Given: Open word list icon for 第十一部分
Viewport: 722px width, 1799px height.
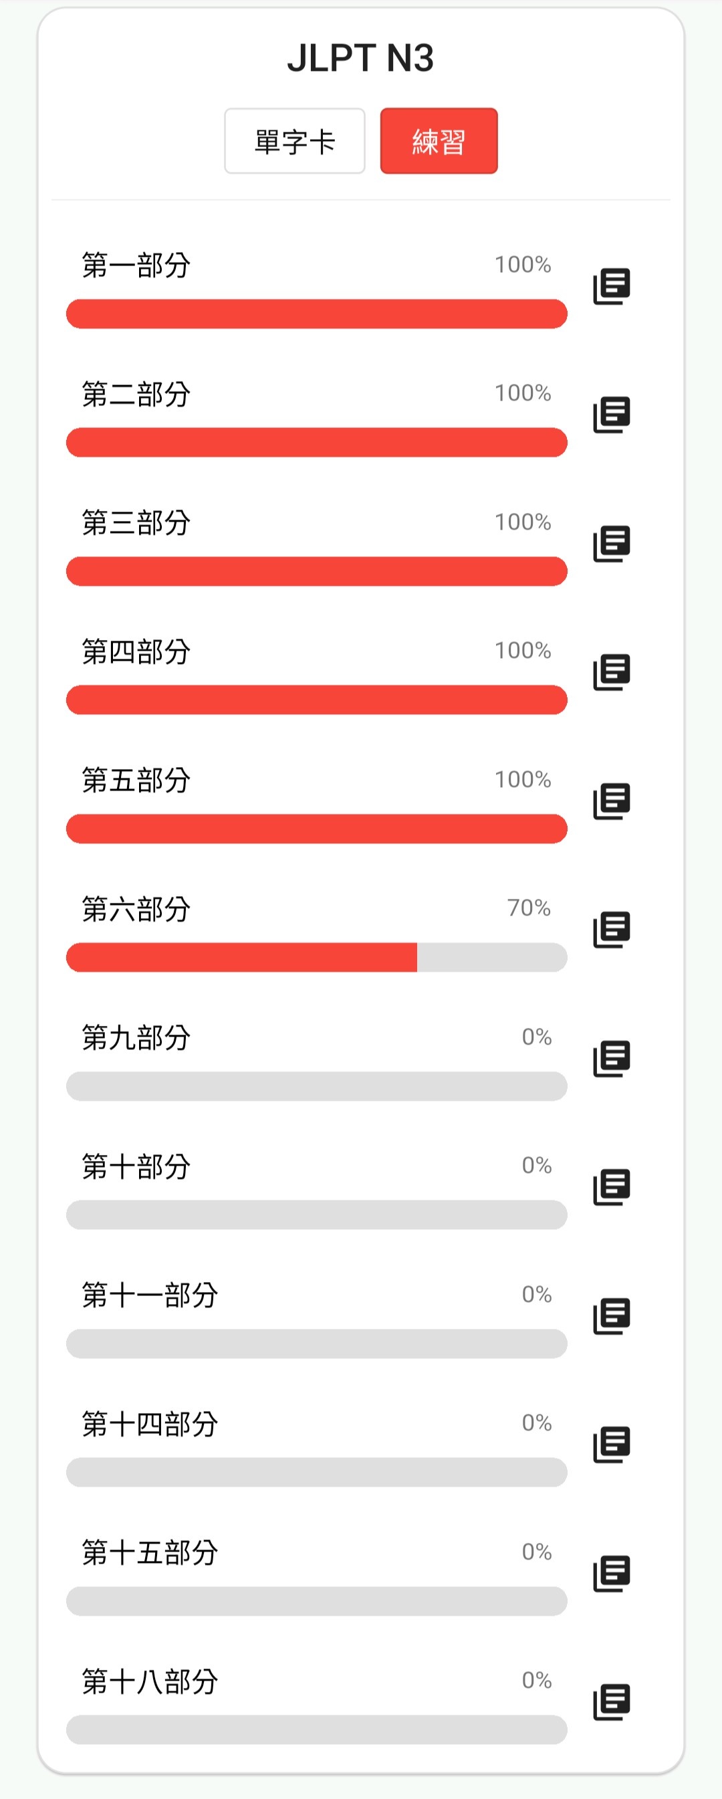Looking at the screenshot, I should pyautogui.click(x=612, y=1316).
